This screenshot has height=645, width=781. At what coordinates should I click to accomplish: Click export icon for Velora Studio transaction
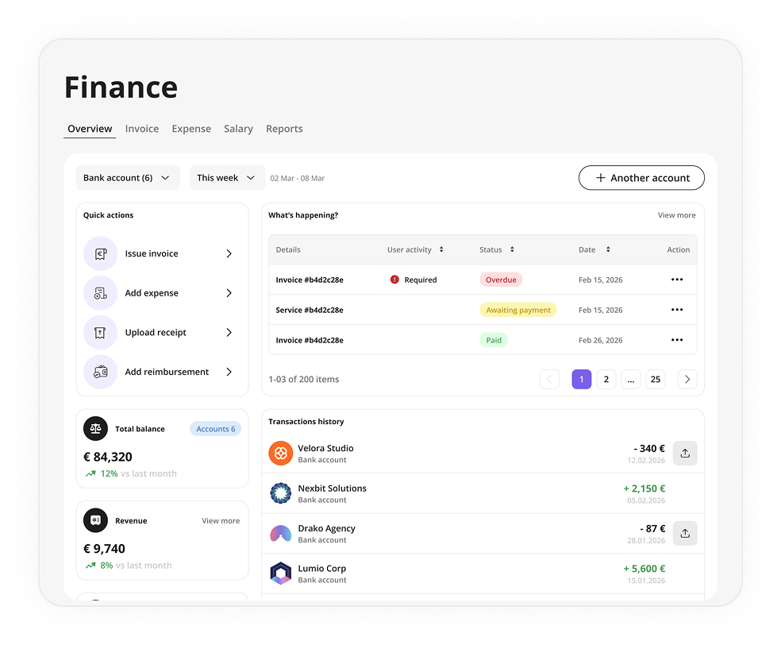tap(685, 454)
